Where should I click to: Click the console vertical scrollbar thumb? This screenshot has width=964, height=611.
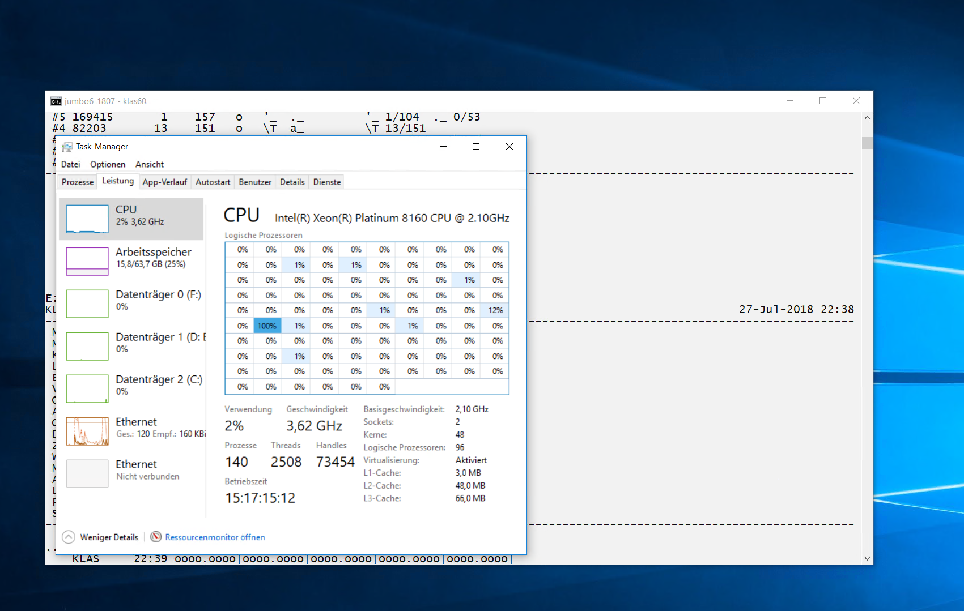click(868, 143)
